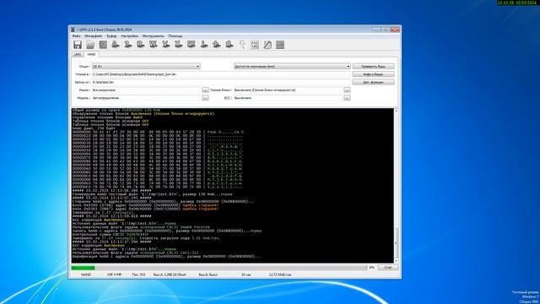Switch to the tab left of NAND
540x304 pixels.
pyautogui.click(x=77, y=54)
